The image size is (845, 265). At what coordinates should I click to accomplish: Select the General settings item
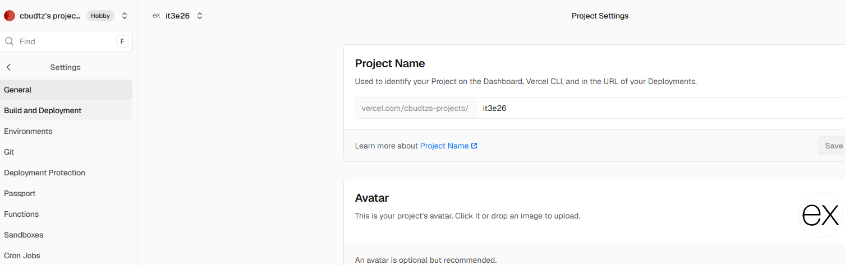(66, 90)
